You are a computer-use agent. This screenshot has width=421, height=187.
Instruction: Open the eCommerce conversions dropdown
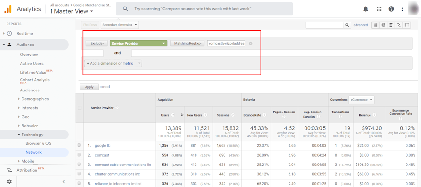[x=362, y=99]
